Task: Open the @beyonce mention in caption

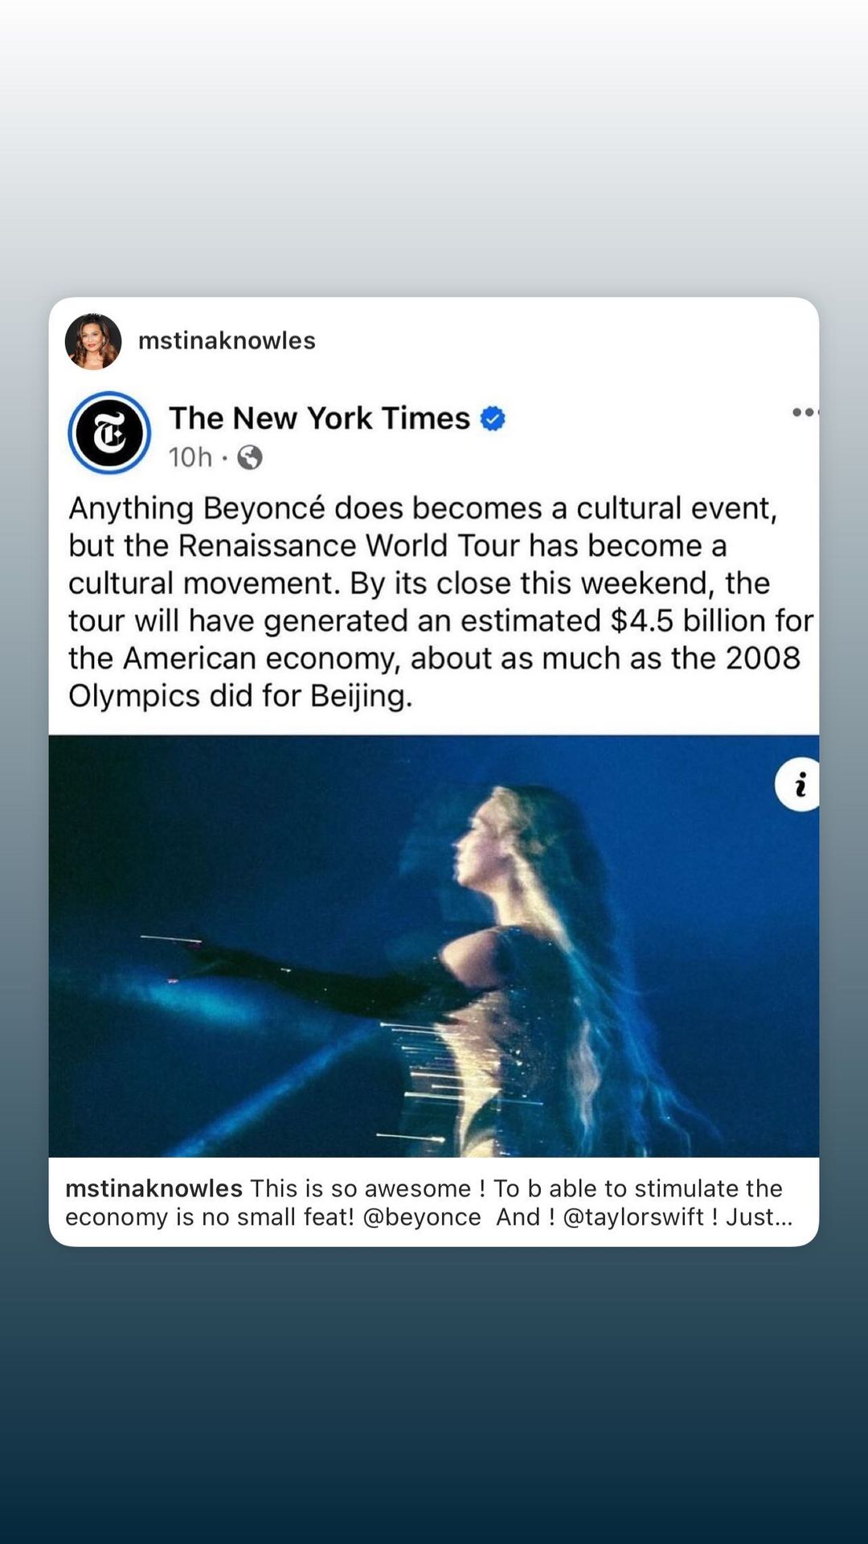Action: tap(422, 1217)
